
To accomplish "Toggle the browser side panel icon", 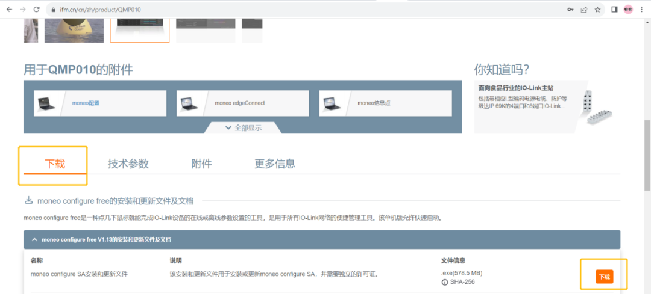I will [614, 10].
